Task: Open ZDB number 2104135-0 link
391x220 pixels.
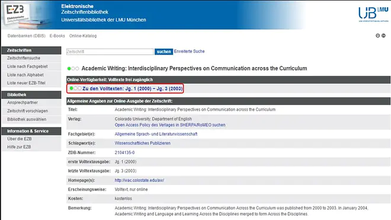Action: 124,152
